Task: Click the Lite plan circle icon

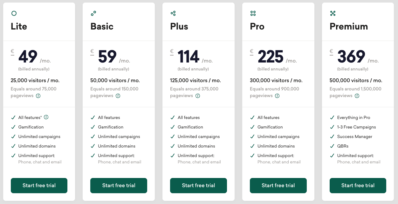Action: (14, 13)
